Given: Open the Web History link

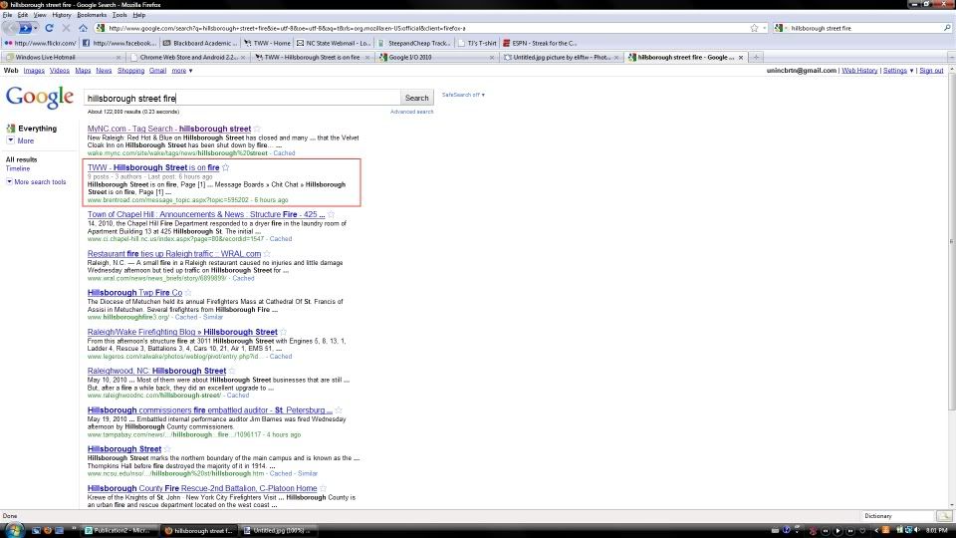Looking at the screenshot, I should [x=859, y=71].
